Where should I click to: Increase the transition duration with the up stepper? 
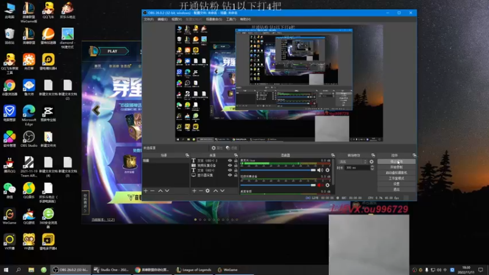[x=372, y=166]
